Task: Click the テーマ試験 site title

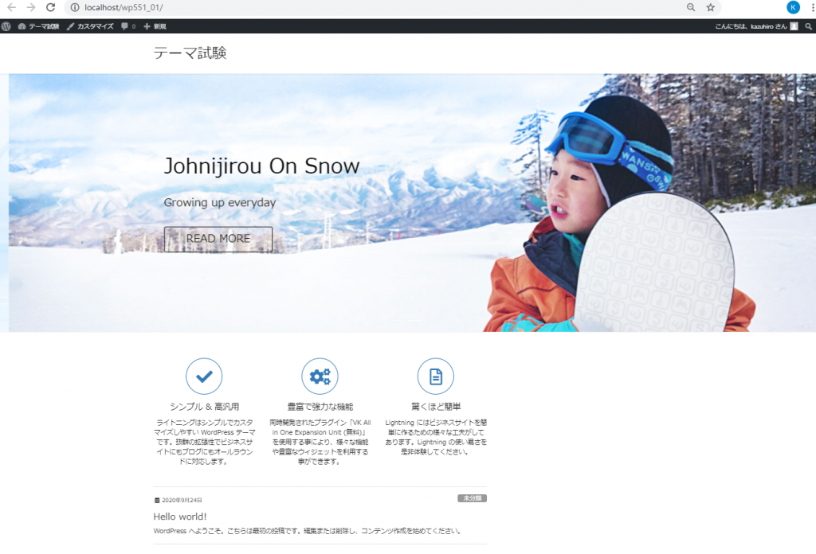Action: (x=190, y=53)
